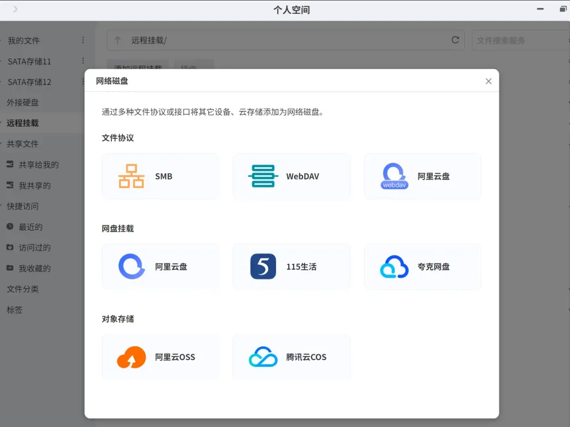Select the WebDAV protocol icon
The height and width of the screenshot is (427, 570).
tap(263, 176)
